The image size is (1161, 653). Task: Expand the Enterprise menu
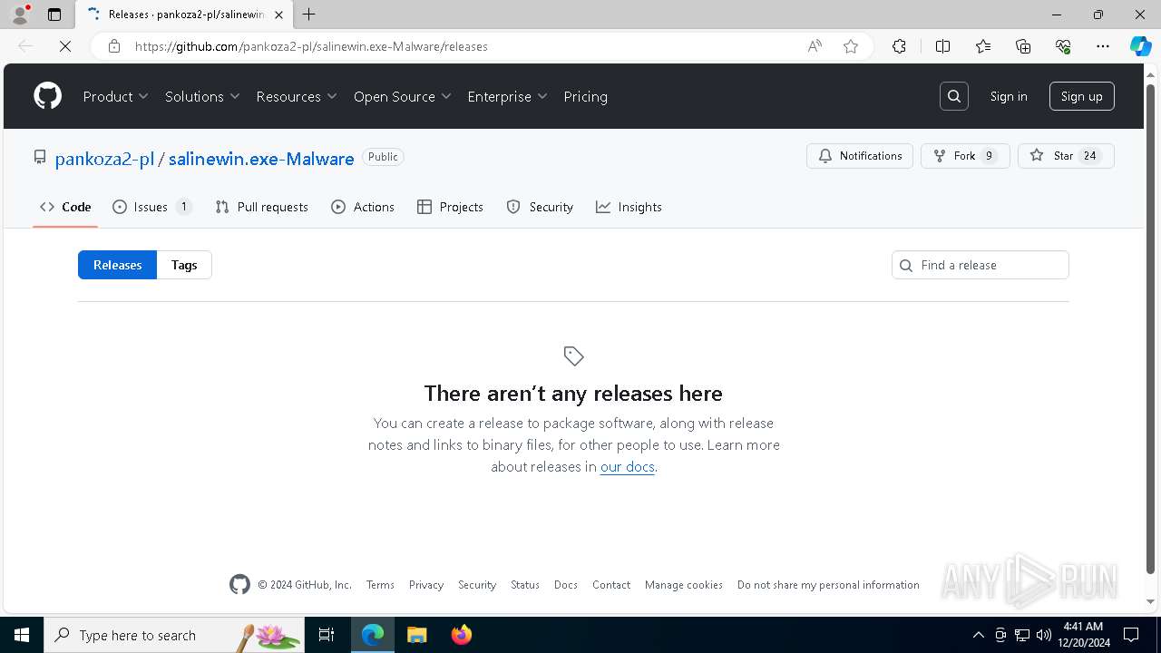pyautogui.click(x=508, y=96)
